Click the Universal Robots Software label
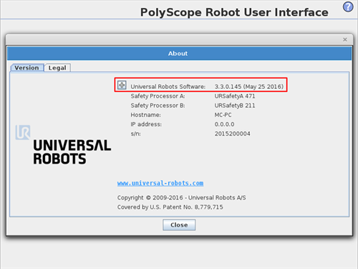 click(x=168, y=87)
